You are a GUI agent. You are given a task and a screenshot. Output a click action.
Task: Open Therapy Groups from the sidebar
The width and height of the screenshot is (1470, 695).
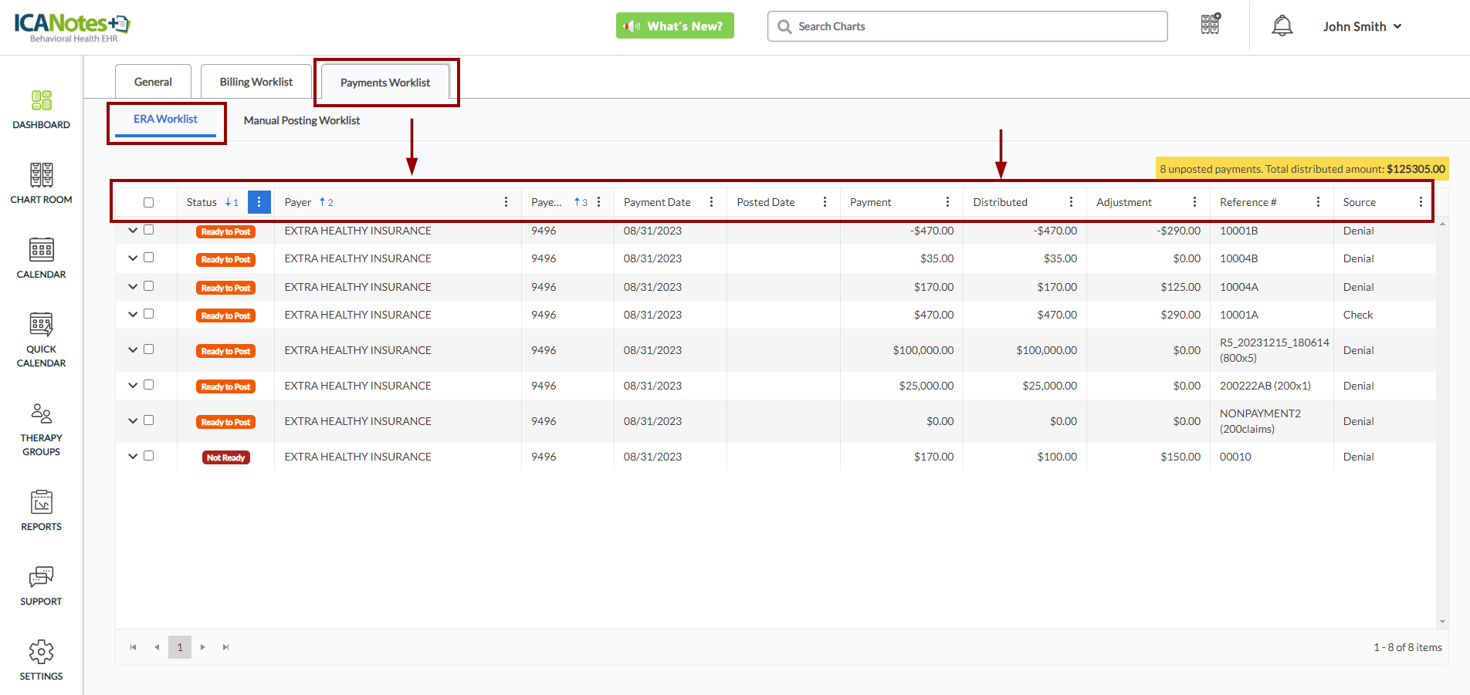pos(42,414)
